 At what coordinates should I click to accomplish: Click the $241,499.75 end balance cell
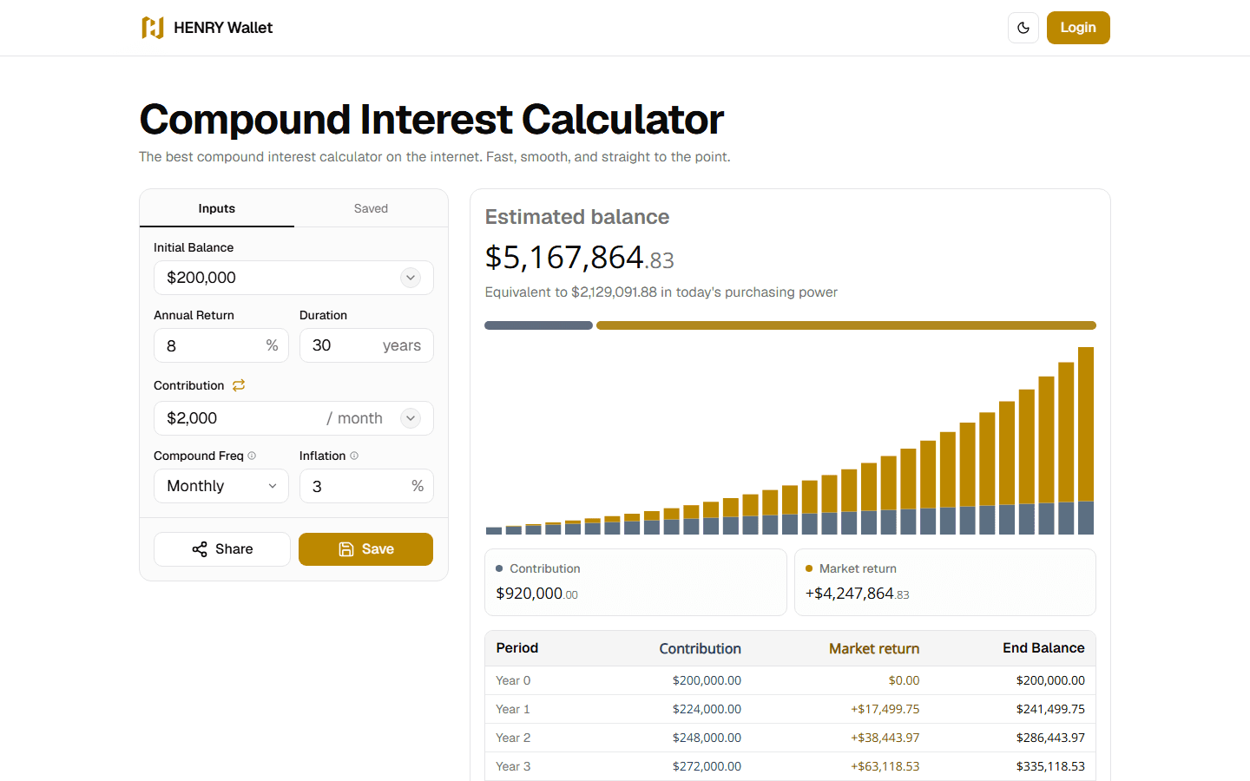(x=1050, y=709)
